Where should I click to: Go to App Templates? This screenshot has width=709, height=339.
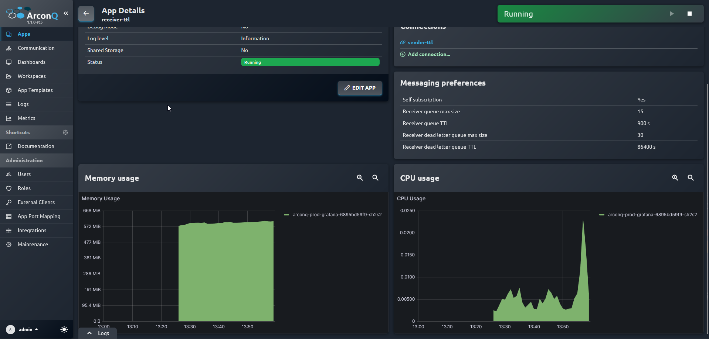coord(37,90)
